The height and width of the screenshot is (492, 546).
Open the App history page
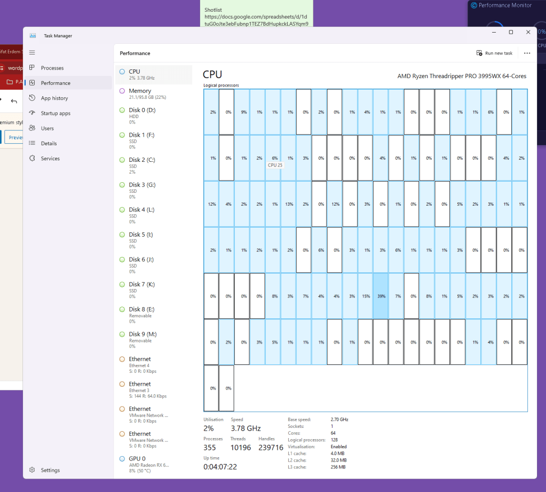click(68, 98)
